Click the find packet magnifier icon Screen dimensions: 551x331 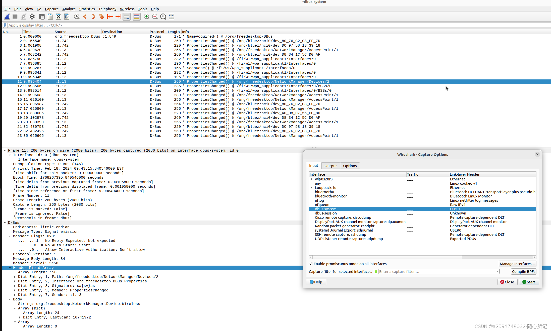77,17
